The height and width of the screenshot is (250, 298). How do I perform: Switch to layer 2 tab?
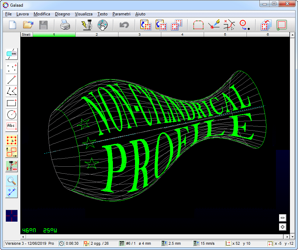coord(97,35)
